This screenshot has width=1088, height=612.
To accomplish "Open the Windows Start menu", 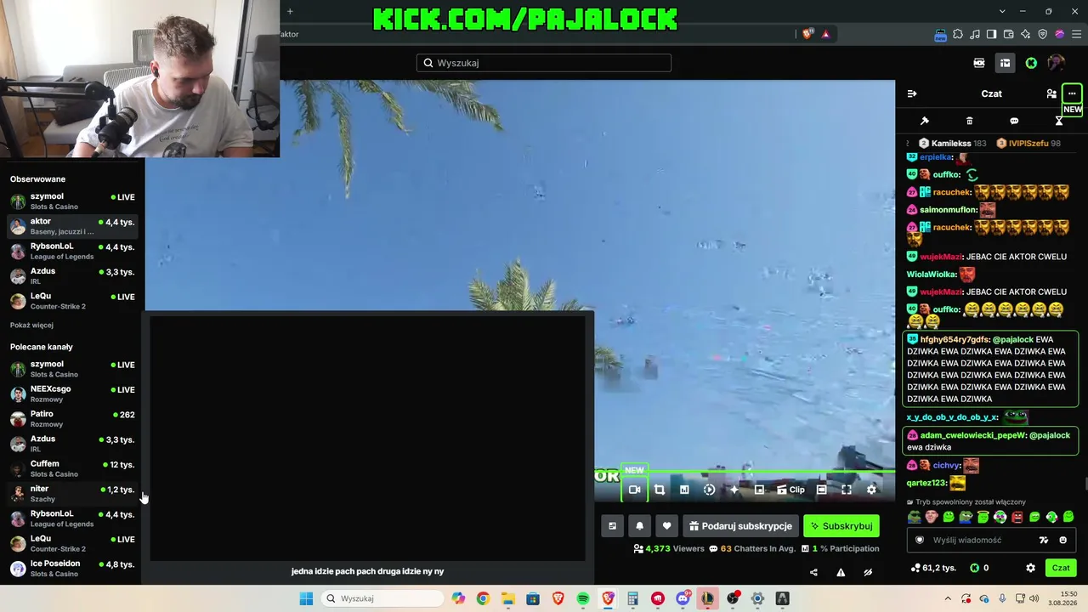I will click(x=306, y=598).
